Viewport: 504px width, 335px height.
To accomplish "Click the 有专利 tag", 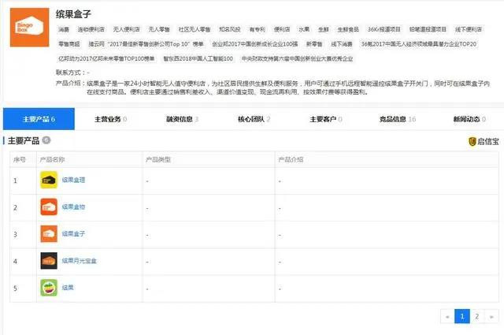I will (258, 29).
